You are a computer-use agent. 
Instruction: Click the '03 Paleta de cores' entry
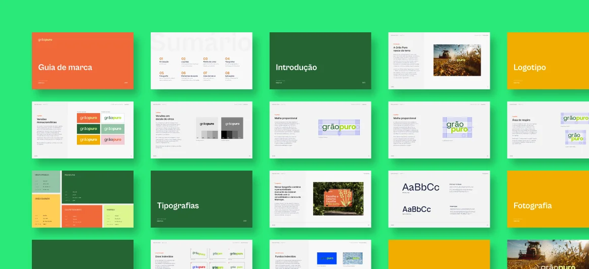[211, 61]
